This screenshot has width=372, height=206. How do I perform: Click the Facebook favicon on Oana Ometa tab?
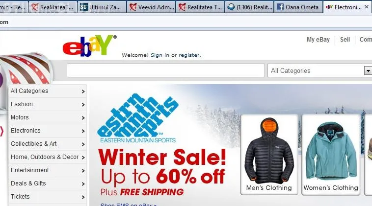pos(280,7)
